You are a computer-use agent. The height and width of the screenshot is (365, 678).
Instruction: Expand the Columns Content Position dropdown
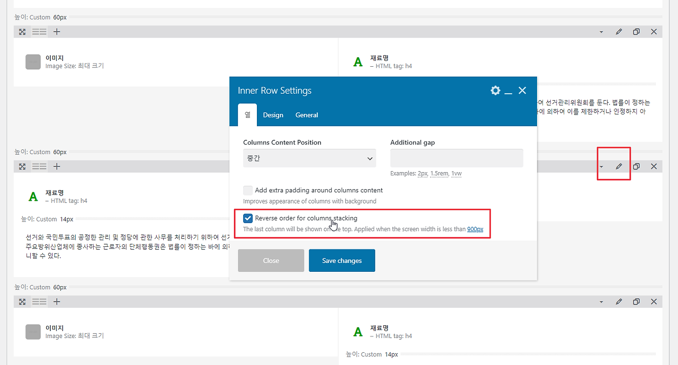309,158
